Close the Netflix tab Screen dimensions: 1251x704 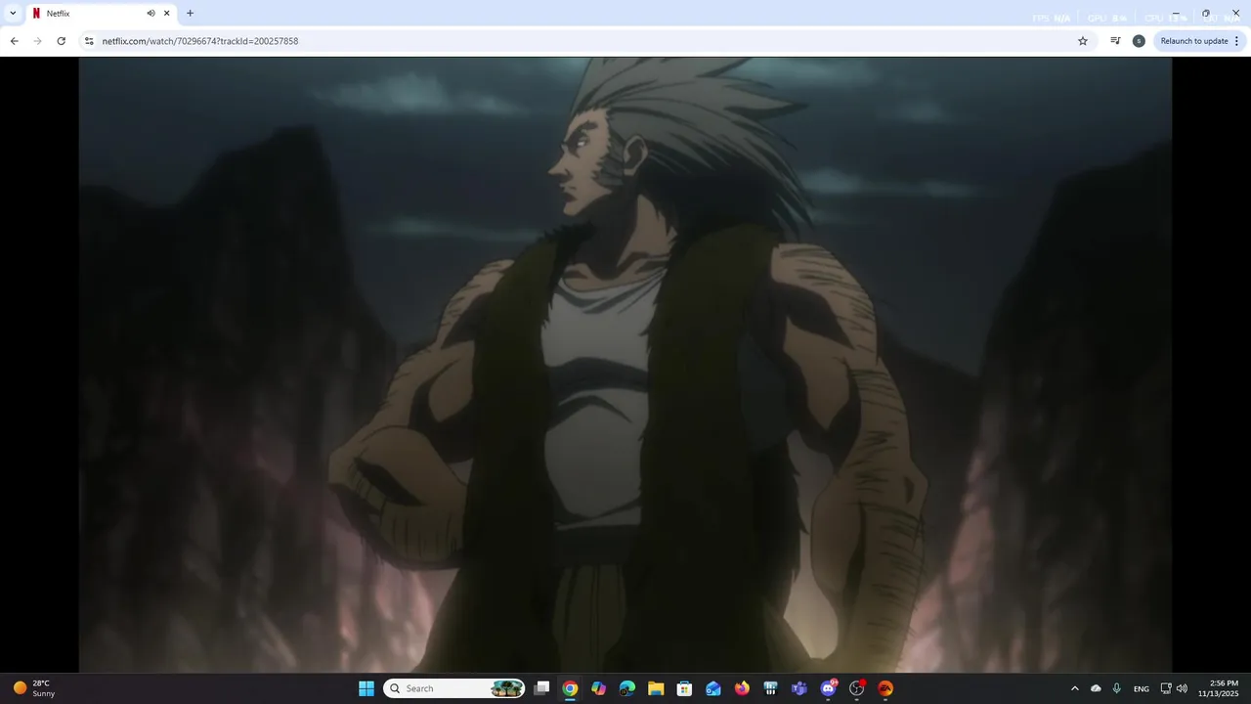(166, 14)
